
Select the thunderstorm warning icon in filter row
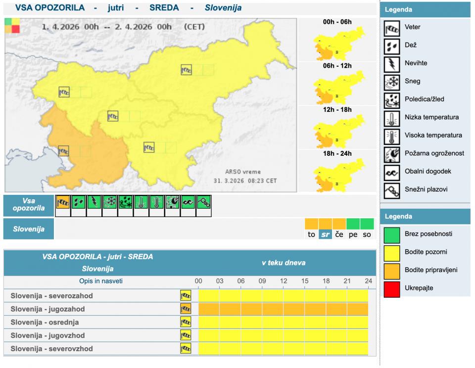[94, 202]
